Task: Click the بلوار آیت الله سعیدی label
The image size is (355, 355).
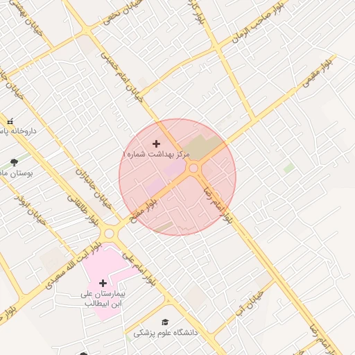Action: [x=73, y=266]
